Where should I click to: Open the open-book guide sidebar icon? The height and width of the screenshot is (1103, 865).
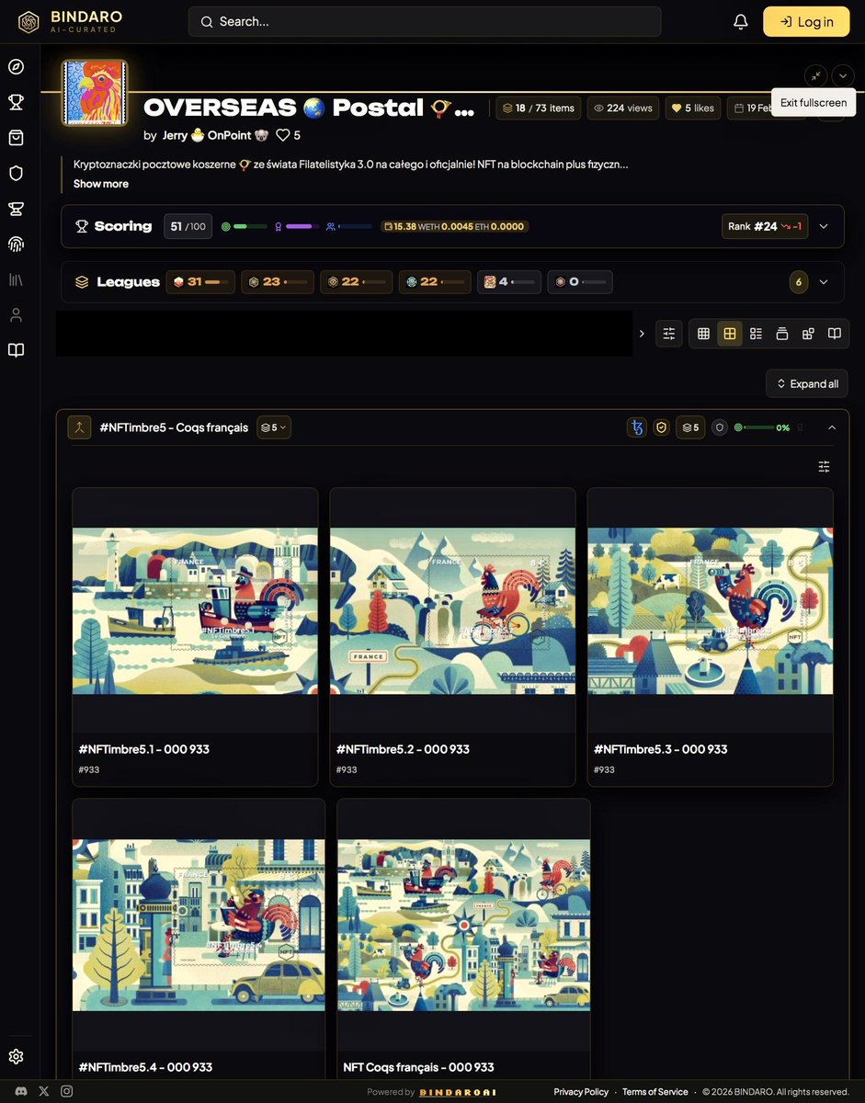tap(16, 350)
